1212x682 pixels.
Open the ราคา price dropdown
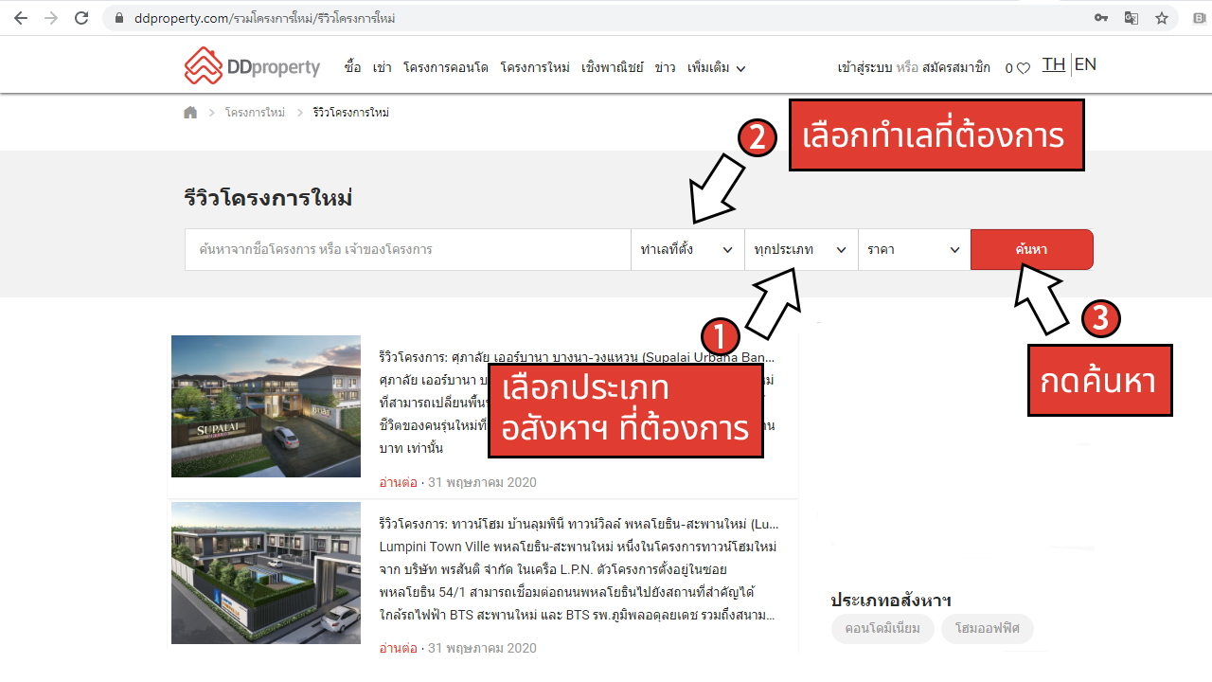[914, 249]
